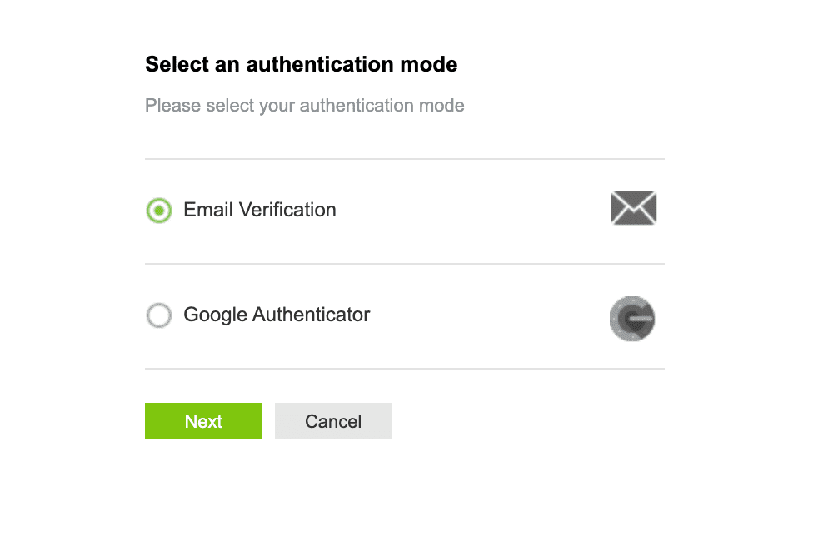This screenshot has width=823, height=556.
Task: Enable the green-ringed email radio option
Action: coord(158,211)
